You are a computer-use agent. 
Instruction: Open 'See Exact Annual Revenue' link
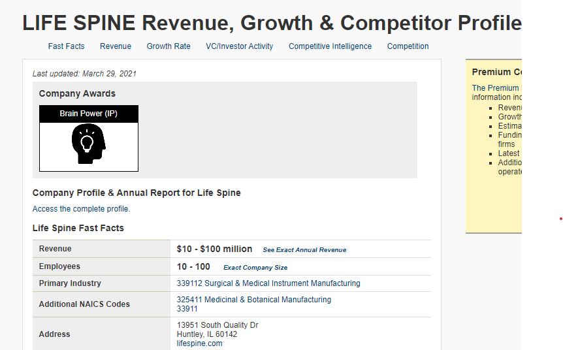click(x=304, y=250)
